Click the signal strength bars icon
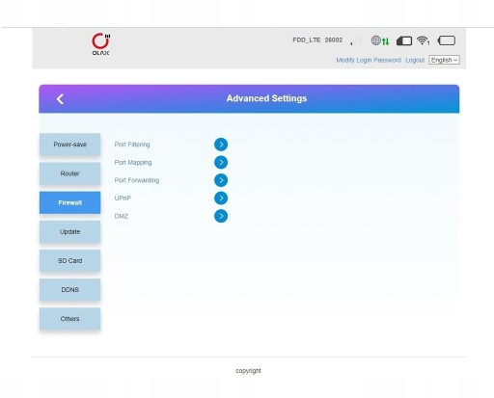The height and width of the screenshot is (398, 494). pyautogui.click(x=356, y=40)
